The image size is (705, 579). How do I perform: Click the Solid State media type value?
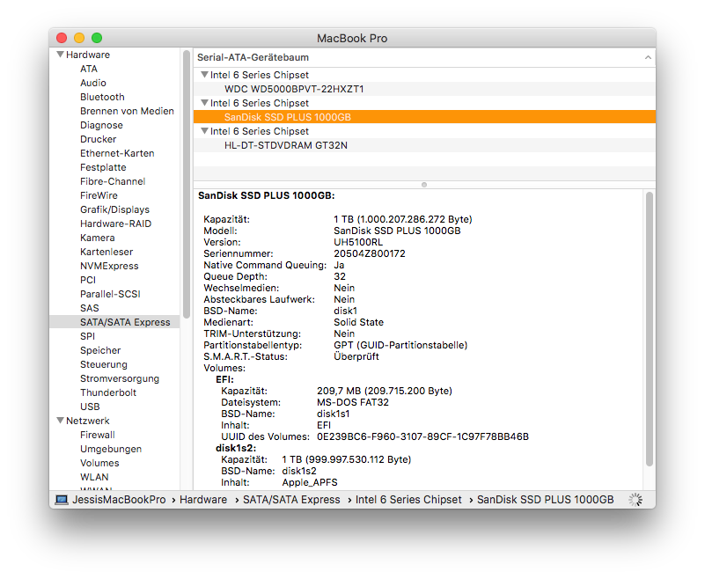click(x=358, y=322)
